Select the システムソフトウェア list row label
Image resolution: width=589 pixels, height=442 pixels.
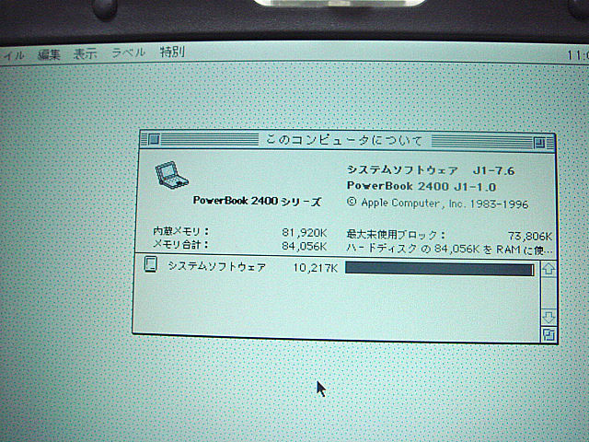coord(217,266)
